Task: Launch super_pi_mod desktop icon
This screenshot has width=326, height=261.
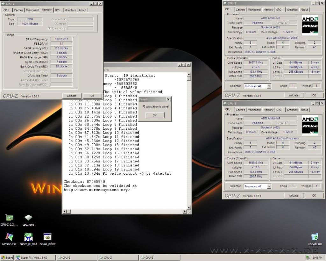Action: click(x=28, y=239)
